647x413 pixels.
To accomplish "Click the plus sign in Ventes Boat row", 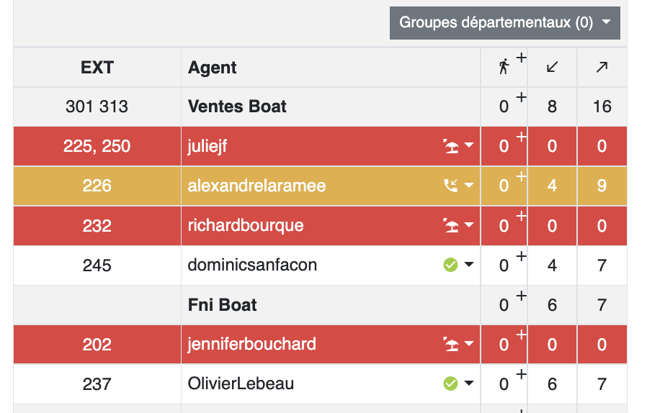I will (x=521, y=97).
